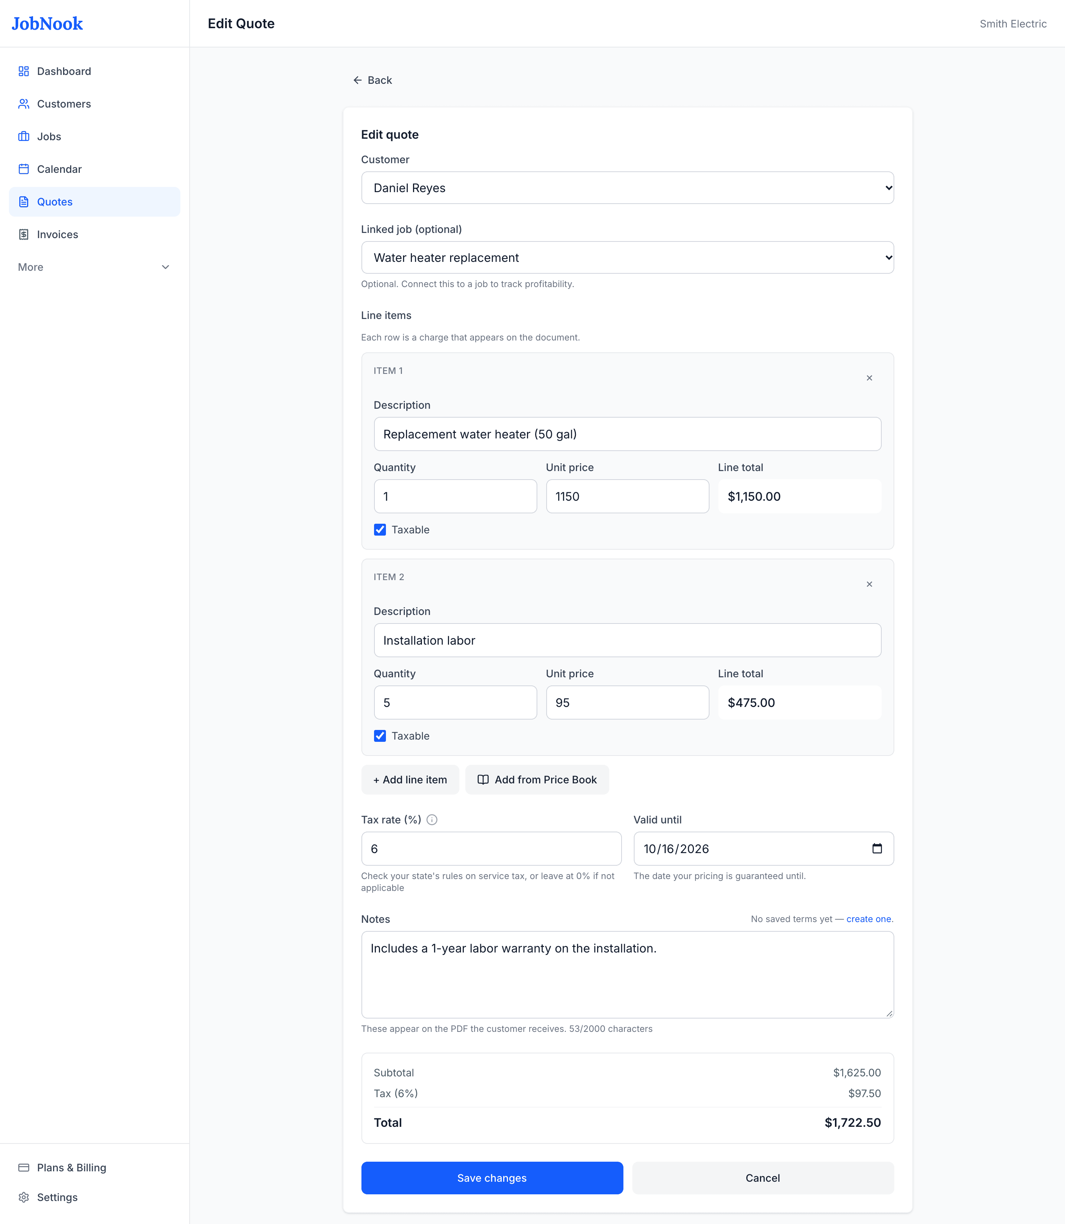This screenshot has height=1224, width=1065.
Task: Remove Item 2 with the X icon
Action: coord(869,585)
